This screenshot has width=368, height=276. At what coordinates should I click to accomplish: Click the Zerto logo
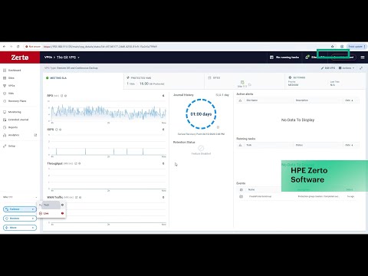click(20, 58)
